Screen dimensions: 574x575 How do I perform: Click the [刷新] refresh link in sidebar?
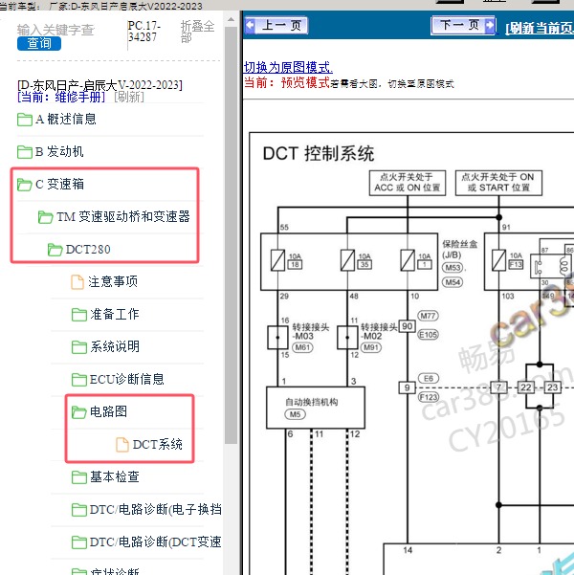click(129, 98)
